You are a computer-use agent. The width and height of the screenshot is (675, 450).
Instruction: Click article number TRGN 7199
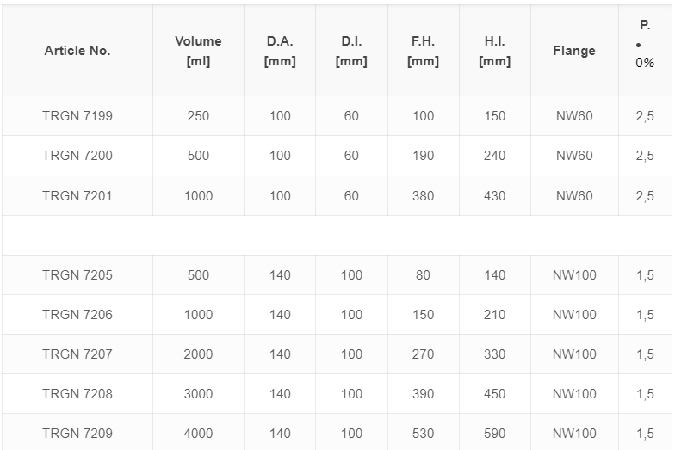pos(77,115)
